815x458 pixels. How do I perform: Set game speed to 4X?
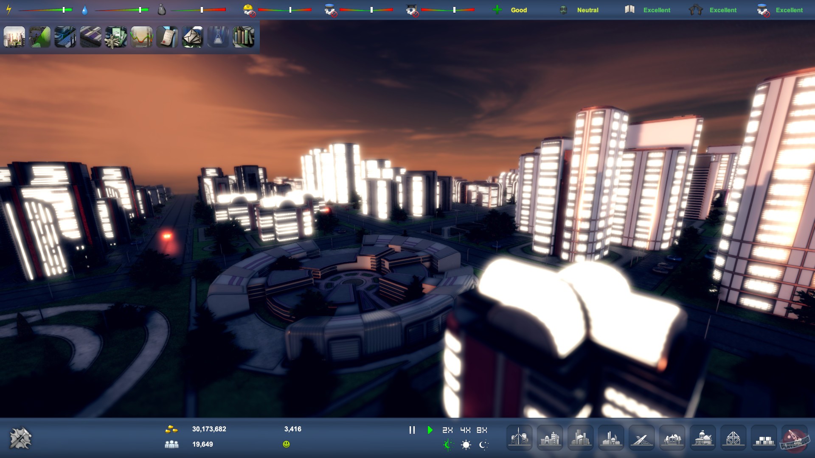click(465, 430)
